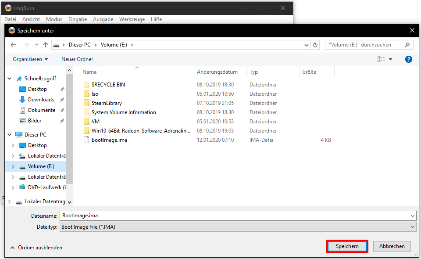The width and height of the screenshot is (421, 259).
Task: Unpin Desktop from Schnellzugriff pin icon
Action: (x=62, y=89)
